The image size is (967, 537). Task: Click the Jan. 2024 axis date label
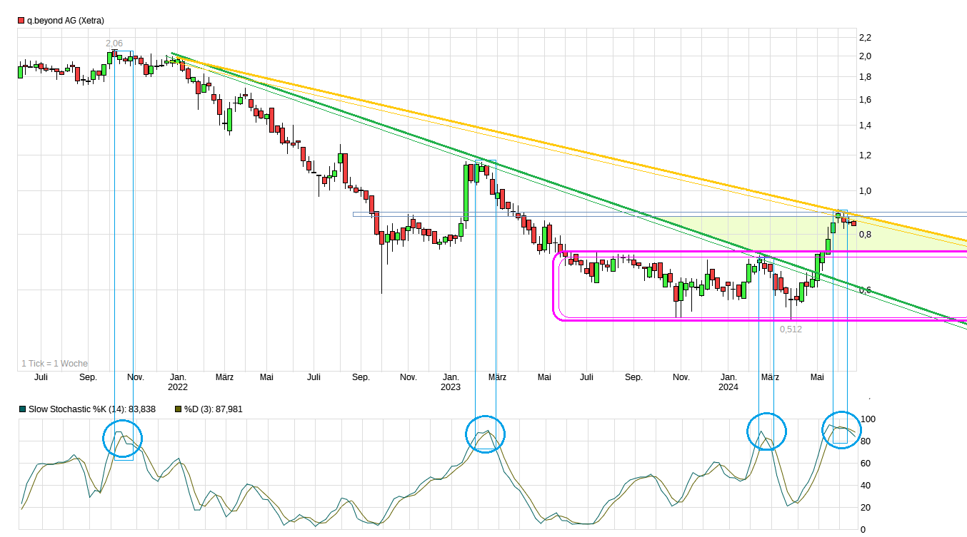(x=728, y=382)
